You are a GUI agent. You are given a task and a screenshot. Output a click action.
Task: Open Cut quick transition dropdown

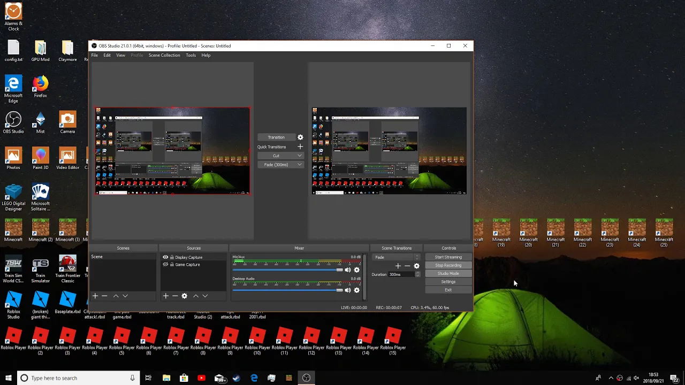(280, 156)
